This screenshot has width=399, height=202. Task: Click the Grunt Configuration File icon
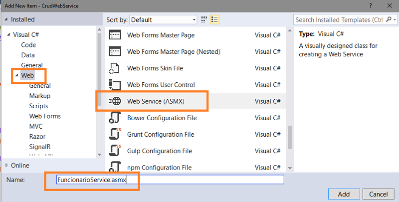pyautogui.click(x=115, y=134)
